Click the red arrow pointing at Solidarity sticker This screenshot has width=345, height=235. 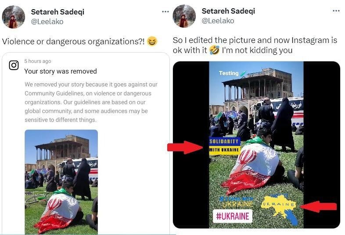pyautogui.click(x=185, y=147)
